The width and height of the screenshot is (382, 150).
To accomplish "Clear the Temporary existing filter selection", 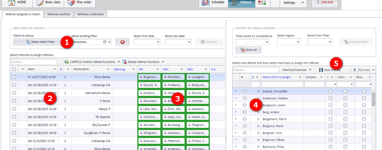I will pyautogui.click(x=105, y=42).
